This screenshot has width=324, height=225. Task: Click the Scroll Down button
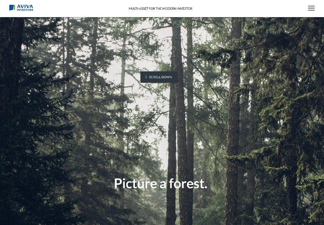tap(159, 77)
